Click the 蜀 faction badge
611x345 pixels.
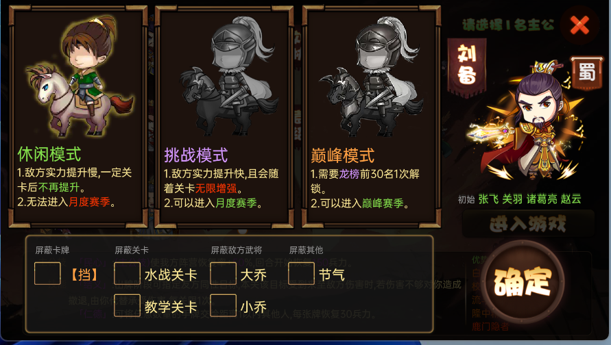click(586, 73)
